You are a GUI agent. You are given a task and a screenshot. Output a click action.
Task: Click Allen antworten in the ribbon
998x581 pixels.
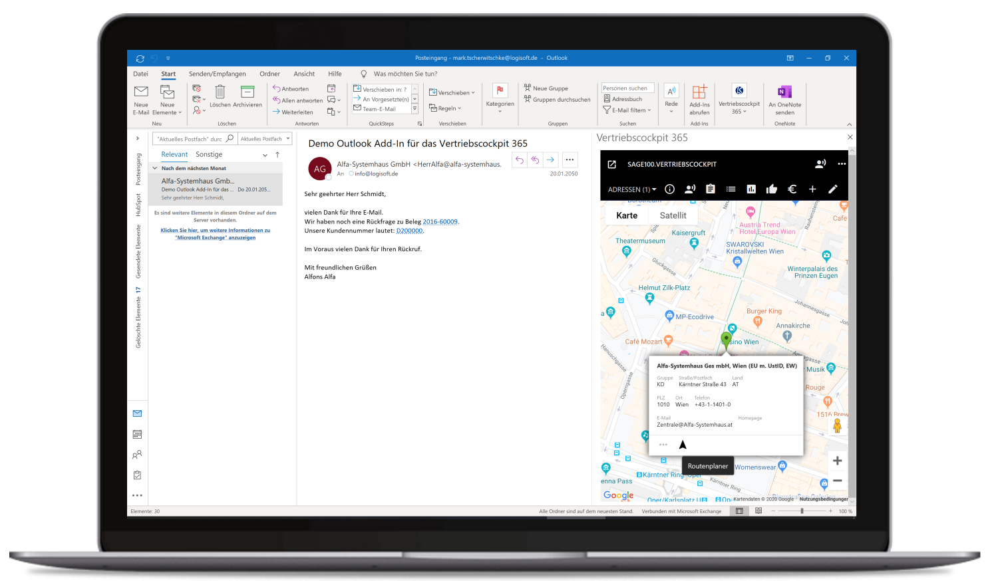(297, 100)
